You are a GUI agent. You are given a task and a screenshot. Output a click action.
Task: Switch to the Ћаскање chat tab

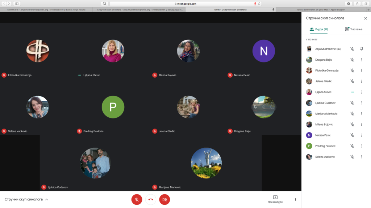(353, 29)
